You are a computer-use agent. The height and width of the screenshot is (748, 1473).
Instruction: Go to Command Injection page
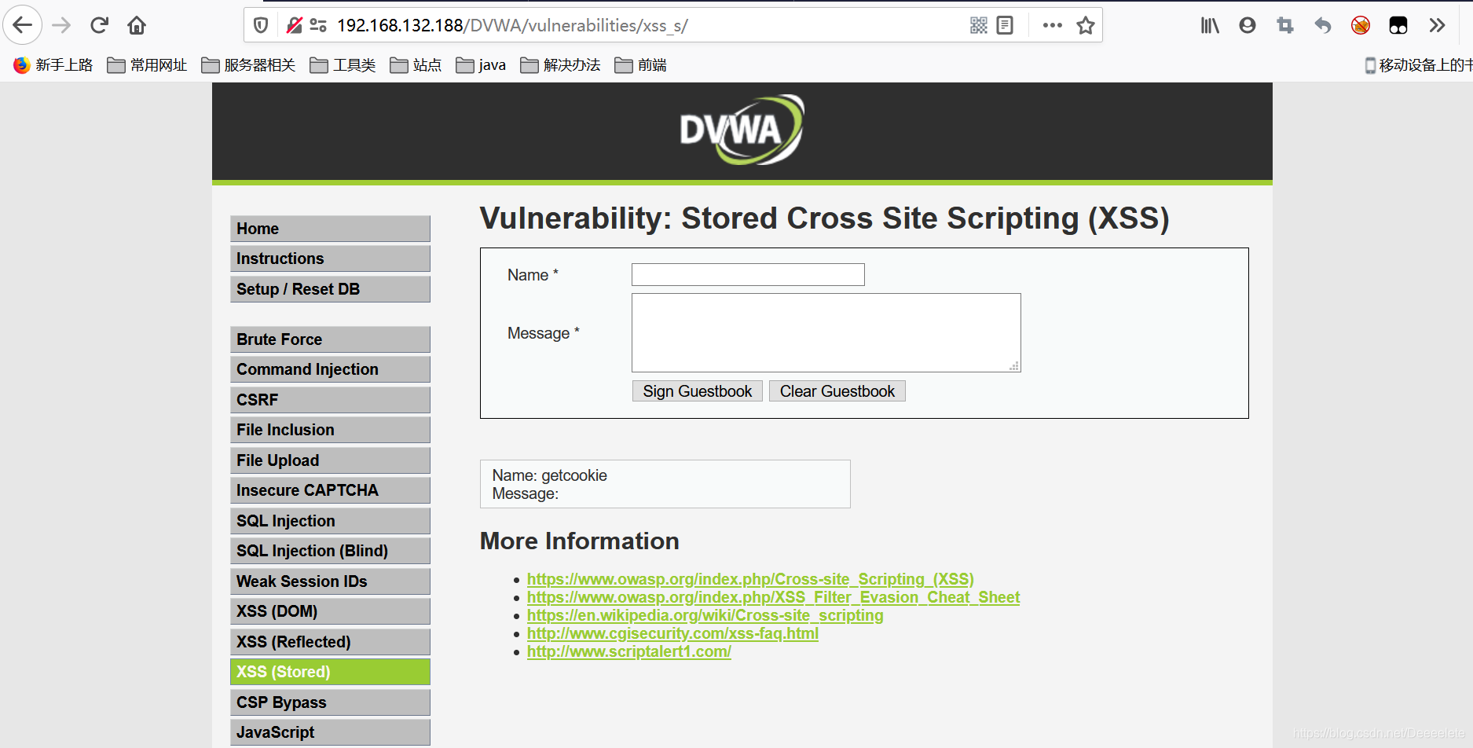tap(330, 369)
